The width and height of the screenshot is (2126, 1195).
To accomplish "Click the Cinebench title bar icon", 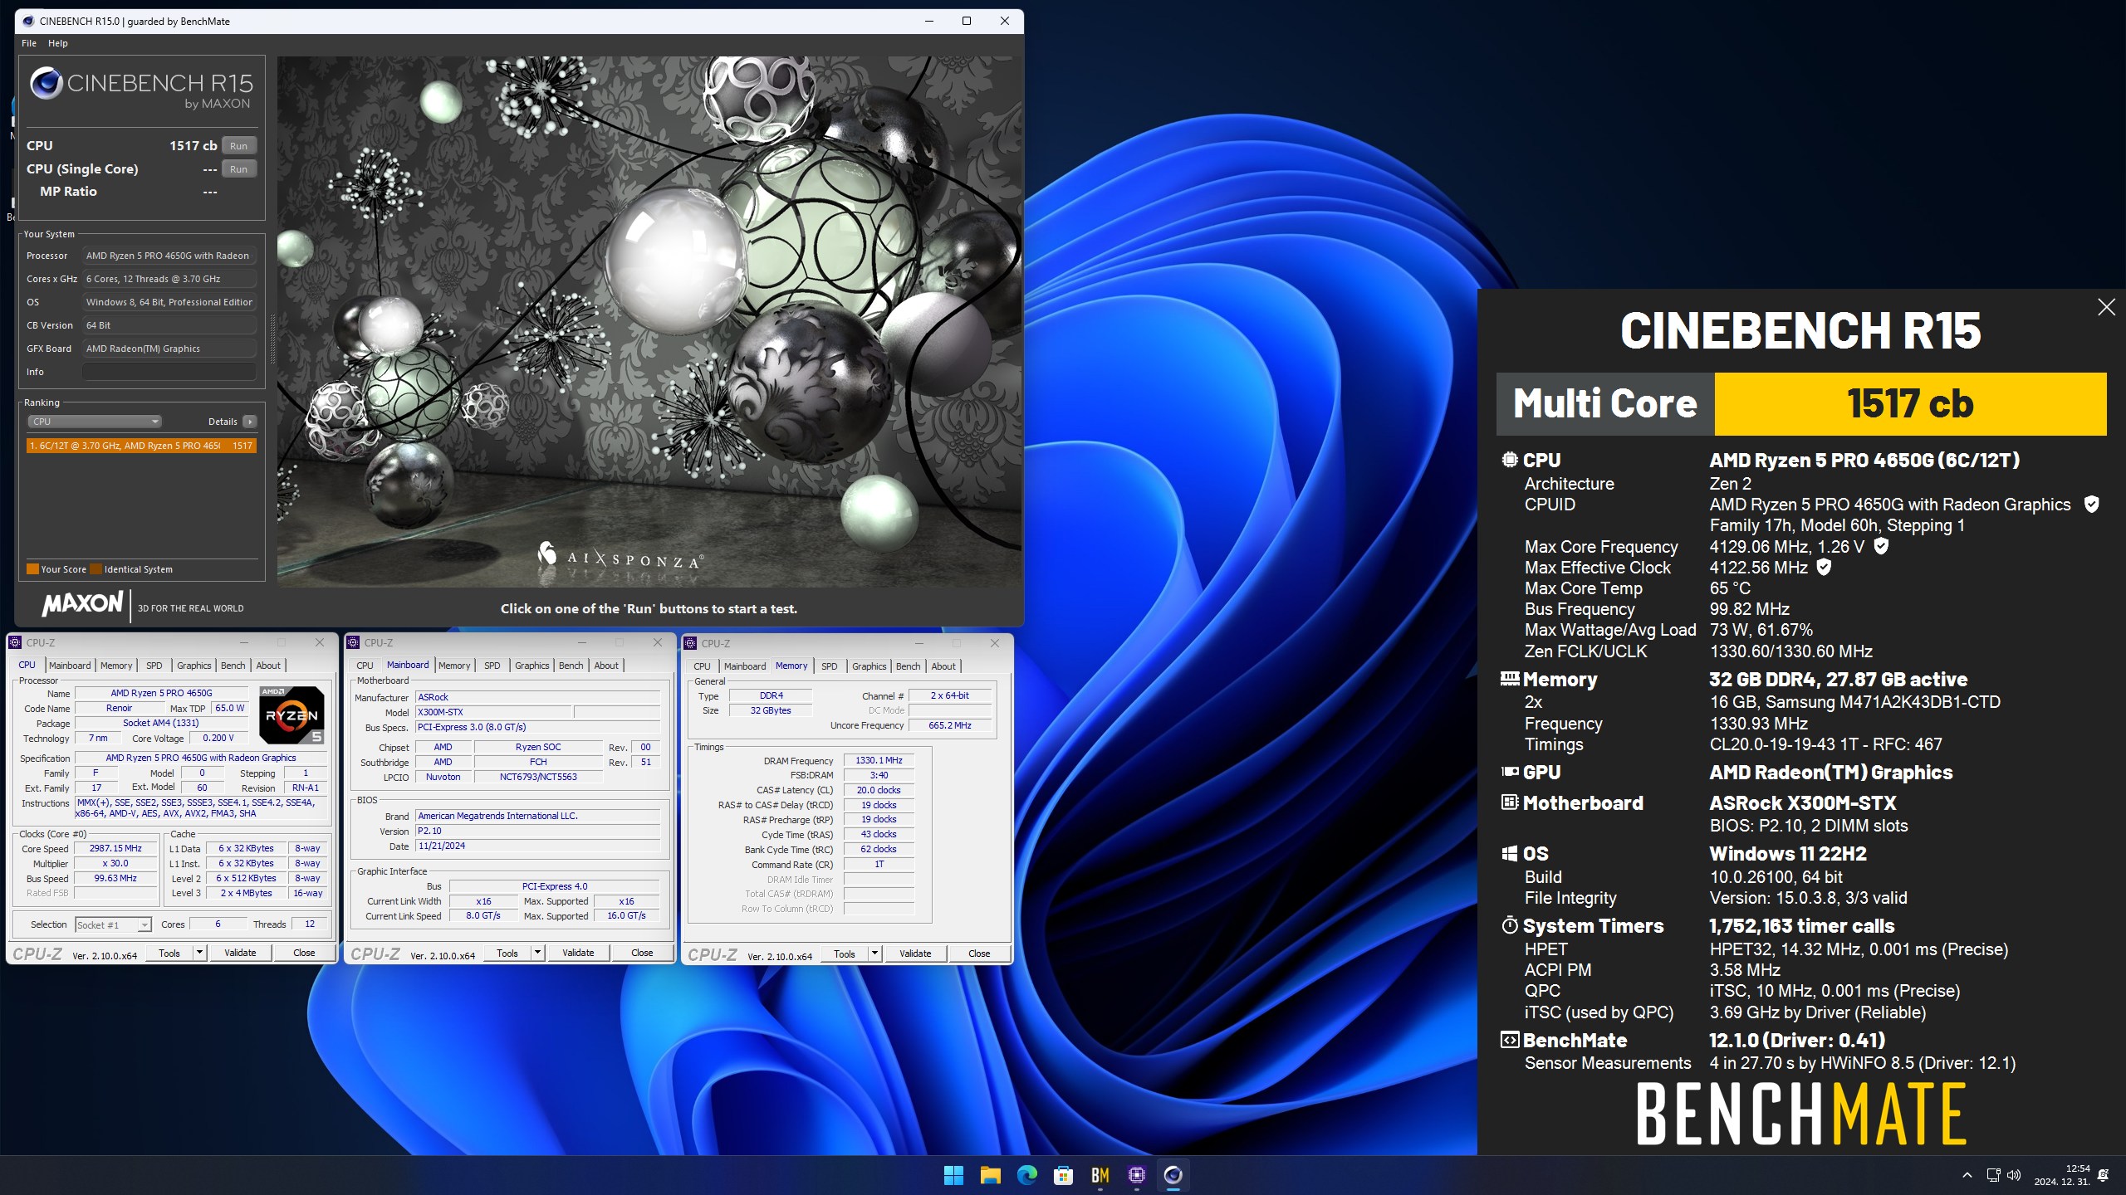I will (x=28, y=21).
